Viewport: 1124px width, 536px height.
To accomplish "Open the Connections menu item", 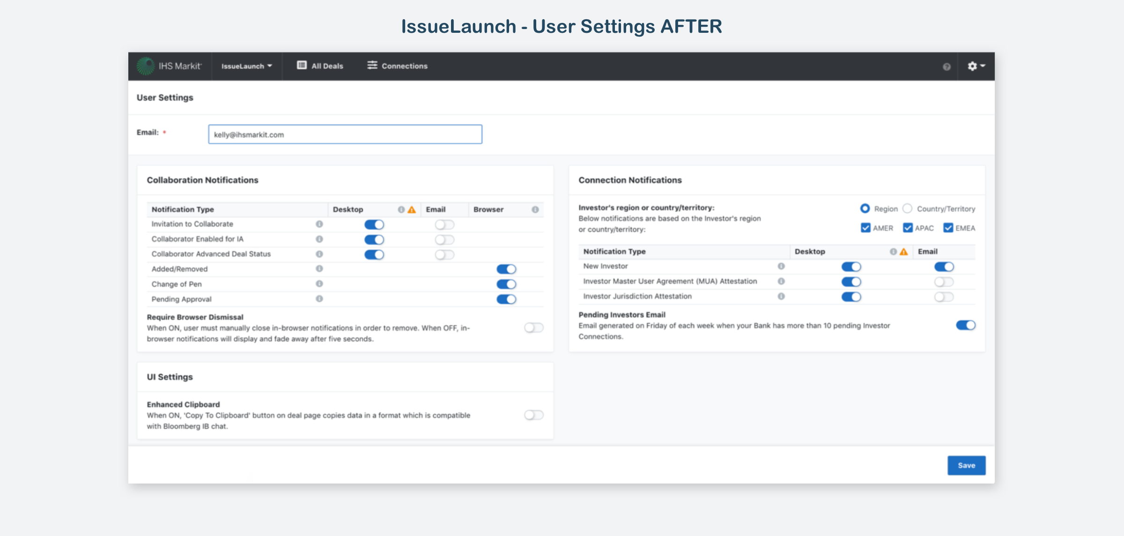I will pyautogui.click(x=397, y=66).
